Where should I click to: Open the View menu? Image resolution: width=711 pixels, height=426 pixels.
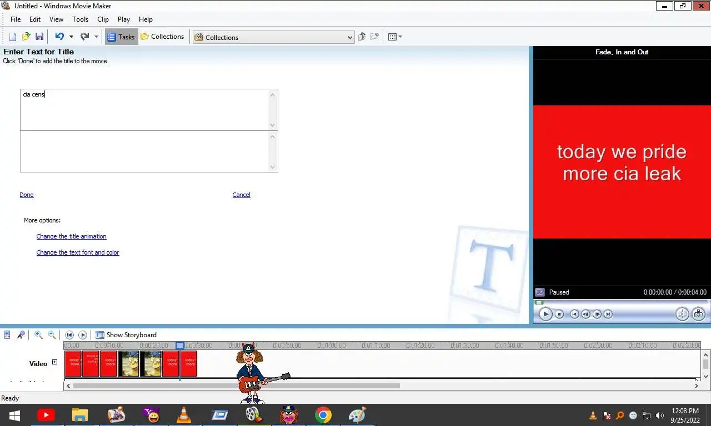pyautogui.click(x=56, y=19)
